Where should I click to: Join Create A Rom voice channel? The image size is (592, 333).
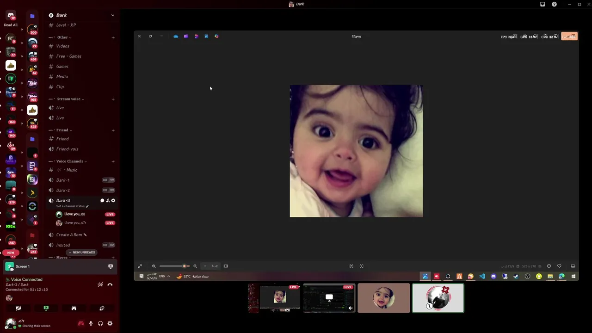(x=82, y=234)
